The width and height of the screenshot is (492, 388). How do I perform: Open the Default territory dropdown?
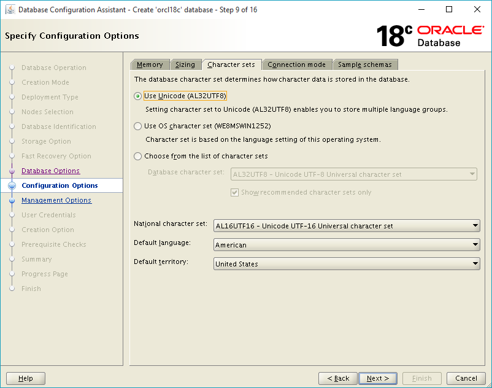pyautogui.click(x=347, y=264)
